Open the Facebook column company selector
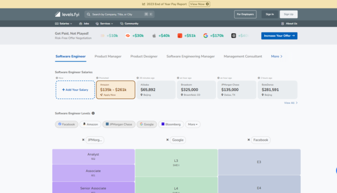This screenshot has height=193, width=337. click(x=261, y=140)
